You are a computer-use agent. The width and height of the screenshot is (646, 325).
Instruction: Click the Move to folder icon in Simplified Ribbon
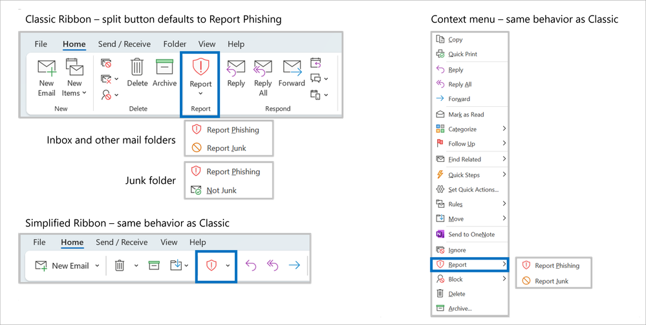[x=176, y=265]
